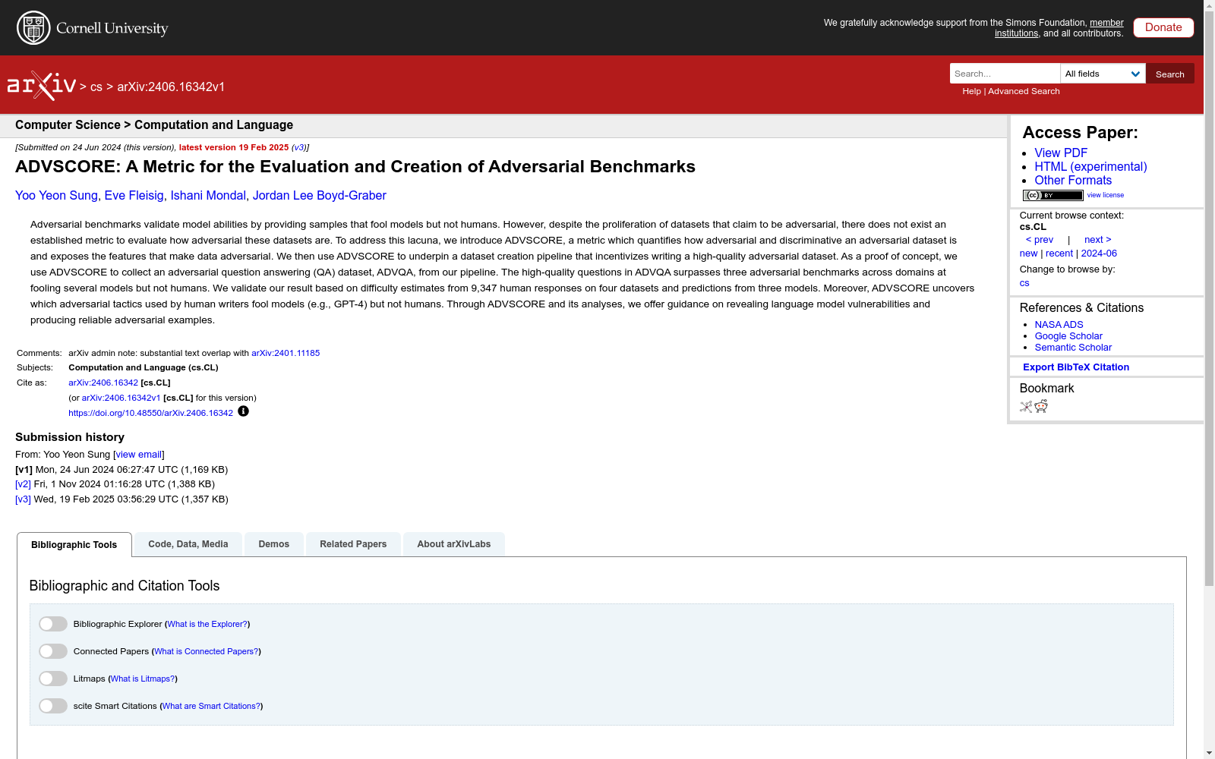Open the About arXivLabs tab

click(x=454, y=544)
